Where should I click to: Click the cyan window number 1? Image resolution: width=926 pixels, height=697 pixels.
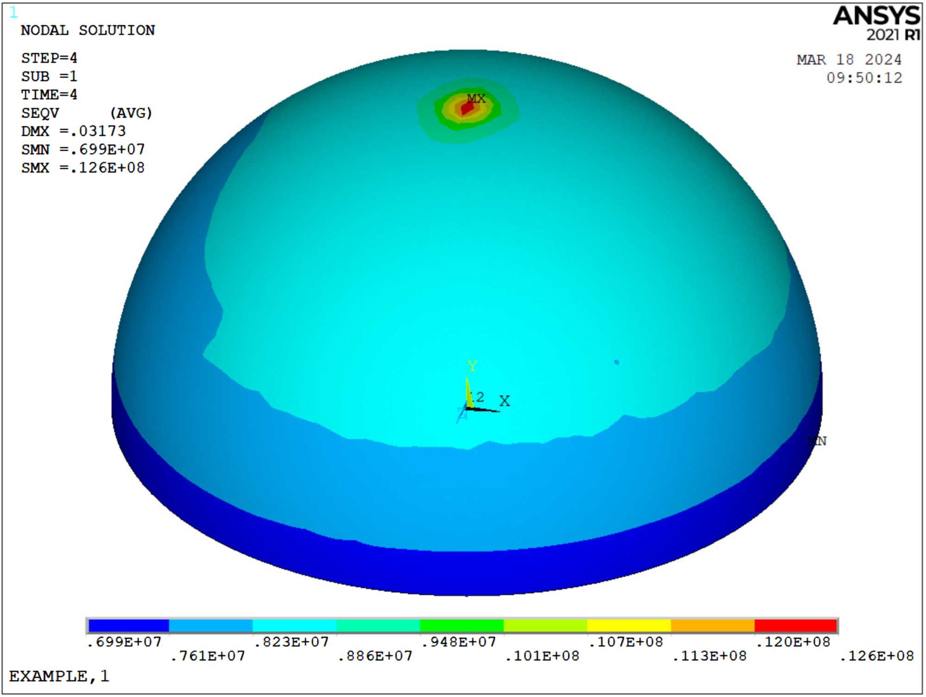pyautogui.click(x=13, y=12)
